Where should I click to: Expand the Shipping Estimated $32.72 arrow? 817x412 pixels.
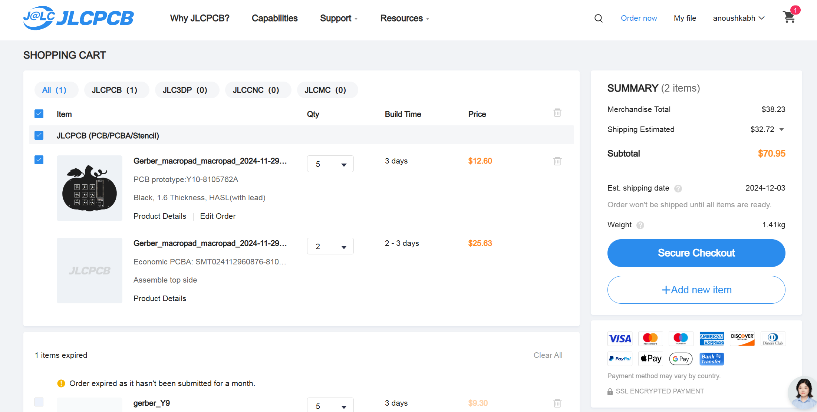tap(781, 129)
